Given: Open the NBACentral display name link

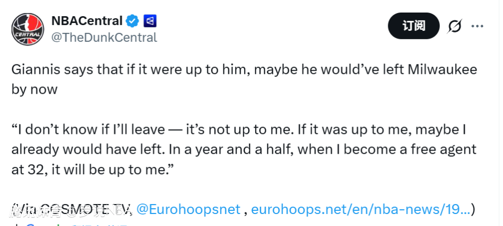Looking at the screenshot, I should 86,21.
